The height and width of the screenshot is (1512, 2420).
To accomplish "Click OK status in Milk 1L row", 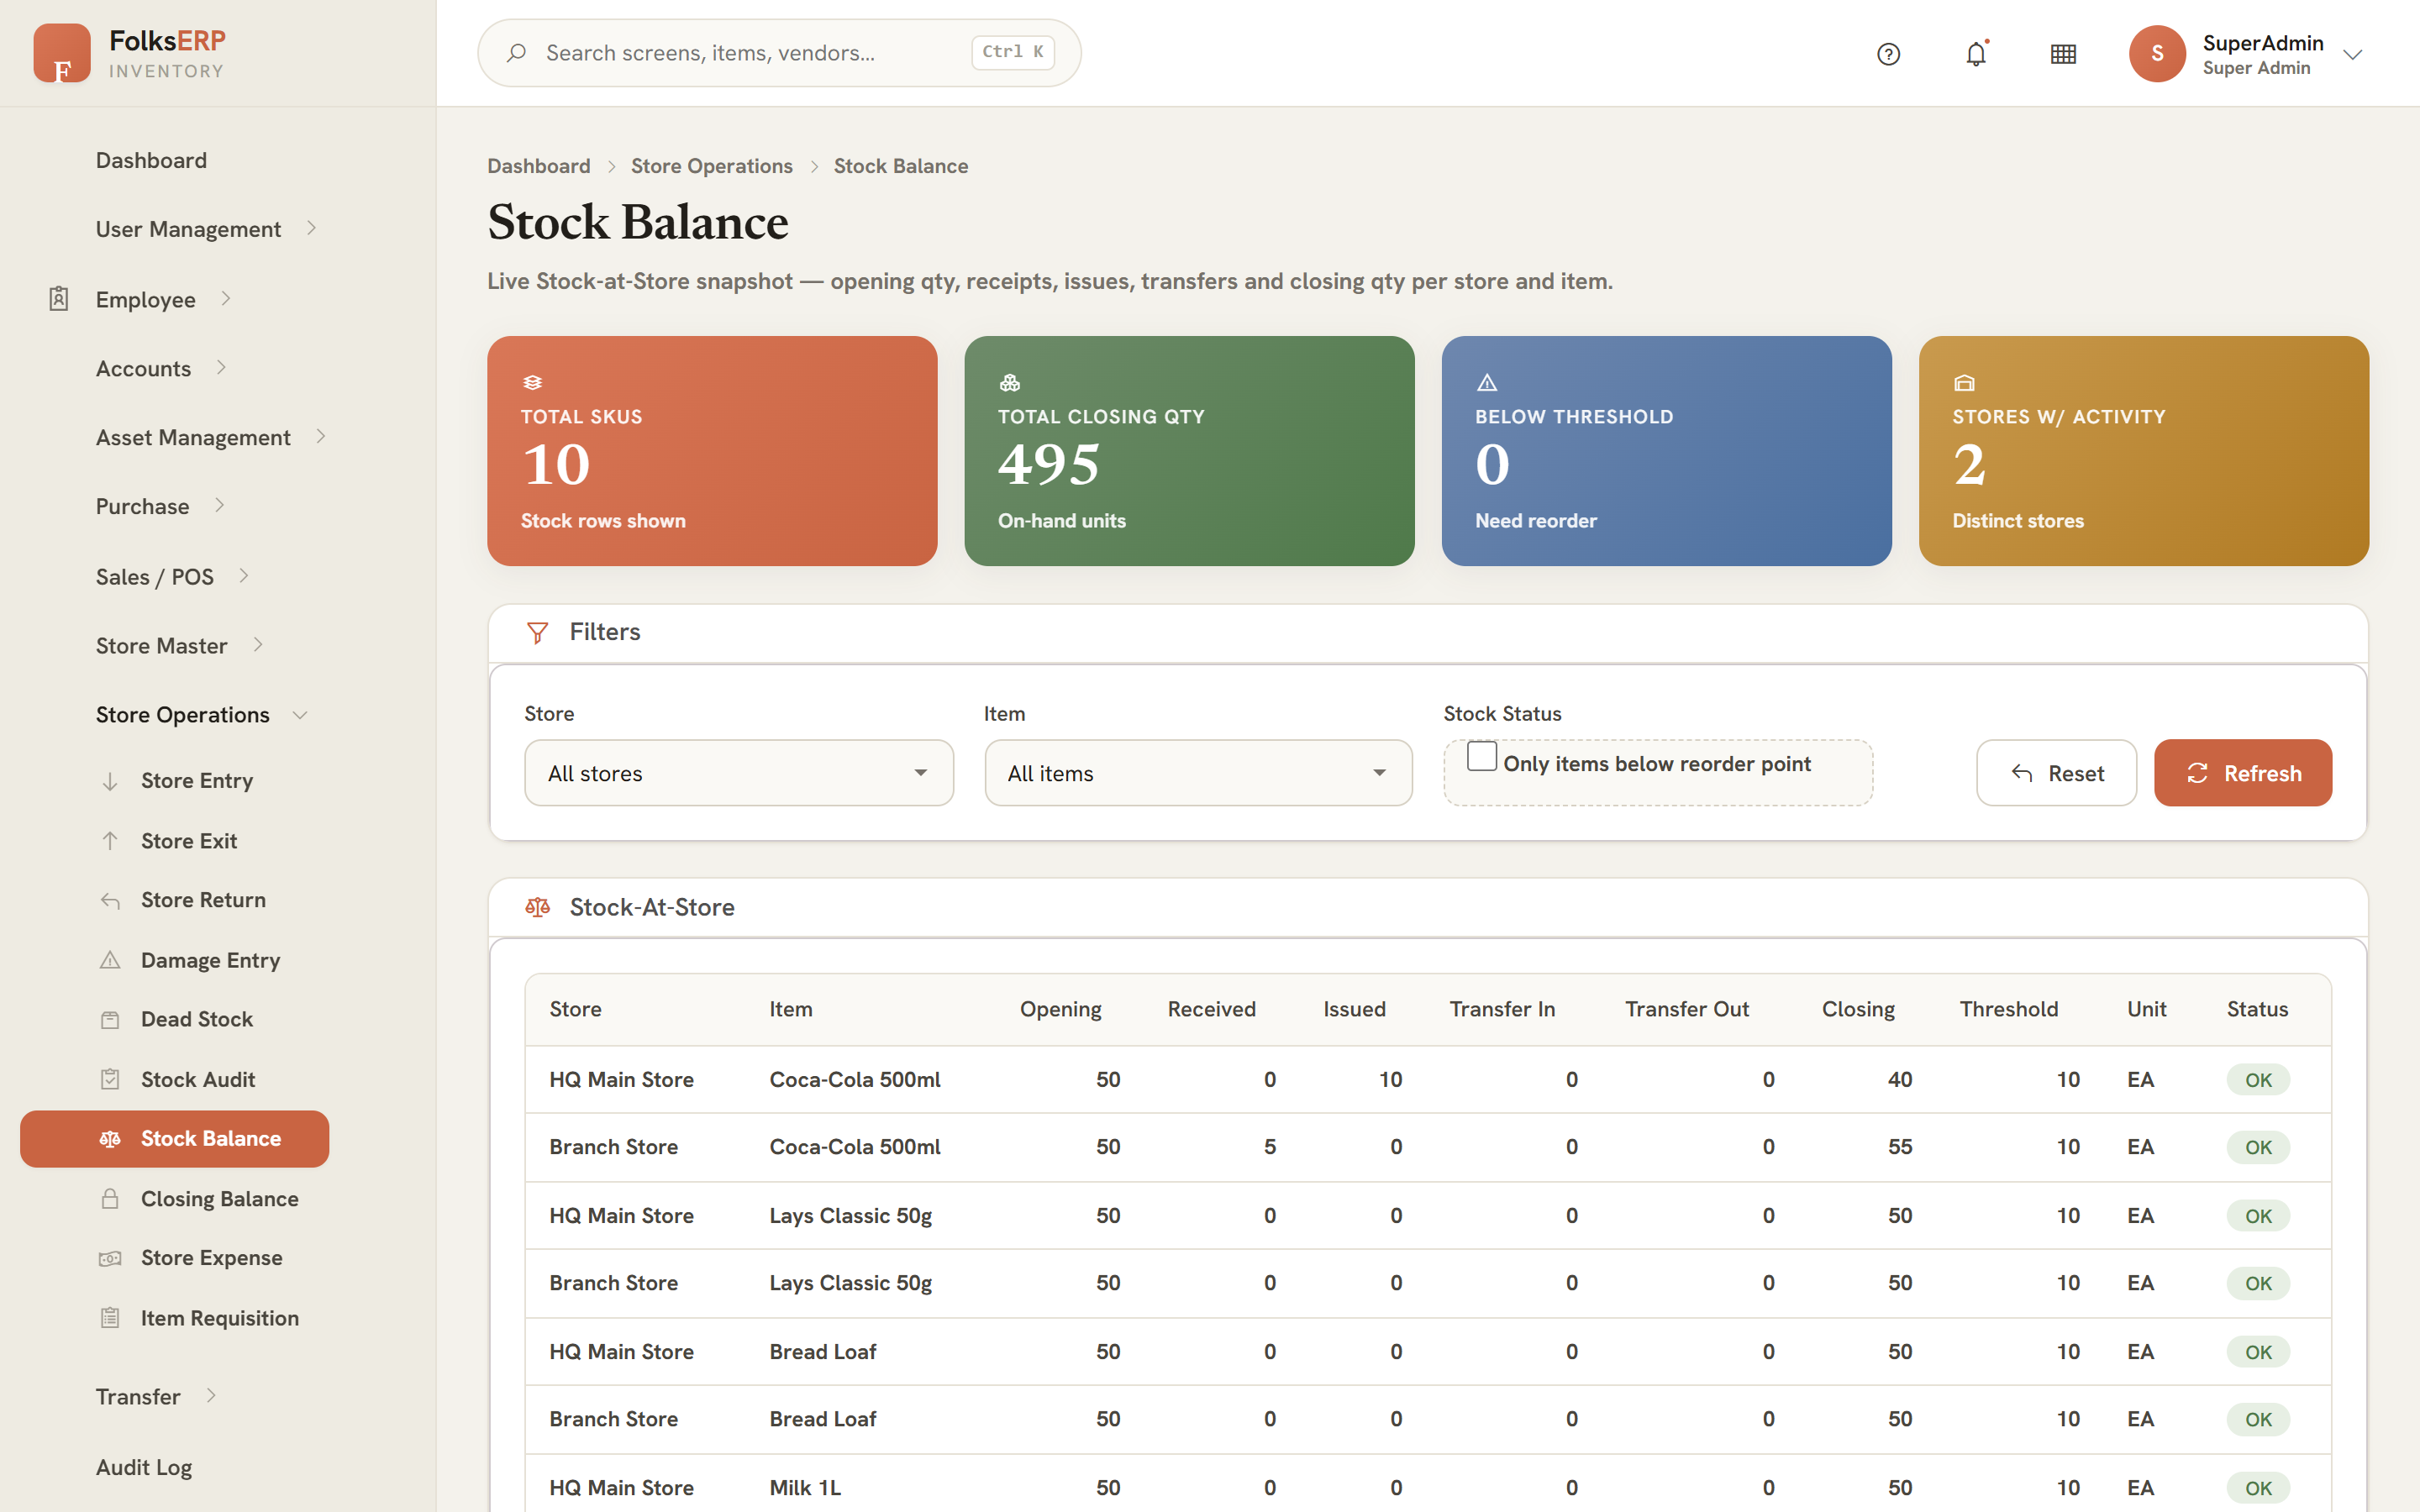I will click(x=2258, y=1488).
